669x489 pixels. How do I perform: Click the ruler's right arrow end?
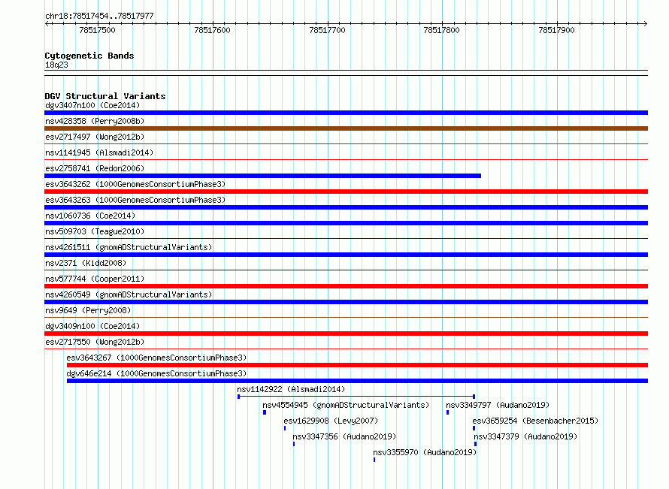(x=646, y=24)
